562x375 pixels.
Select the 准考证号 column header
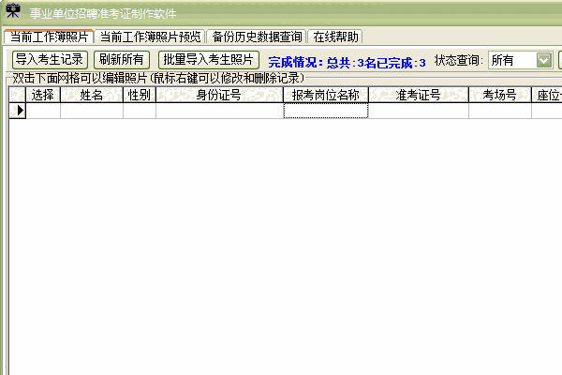419,95
